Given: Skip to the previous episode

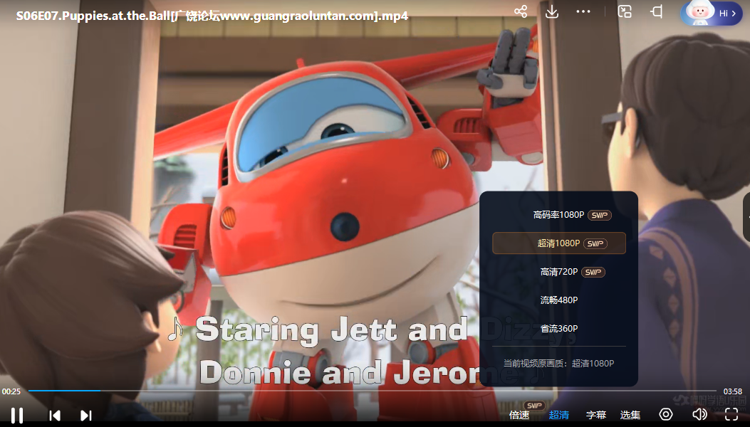Looking at the screenshot, I should (55, 416).
